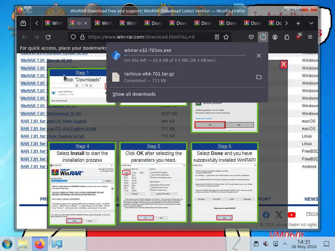Viewport: 335px width, 251px height.
Task: Click the Show desktop button in the tray
Action: coord(326,244)
